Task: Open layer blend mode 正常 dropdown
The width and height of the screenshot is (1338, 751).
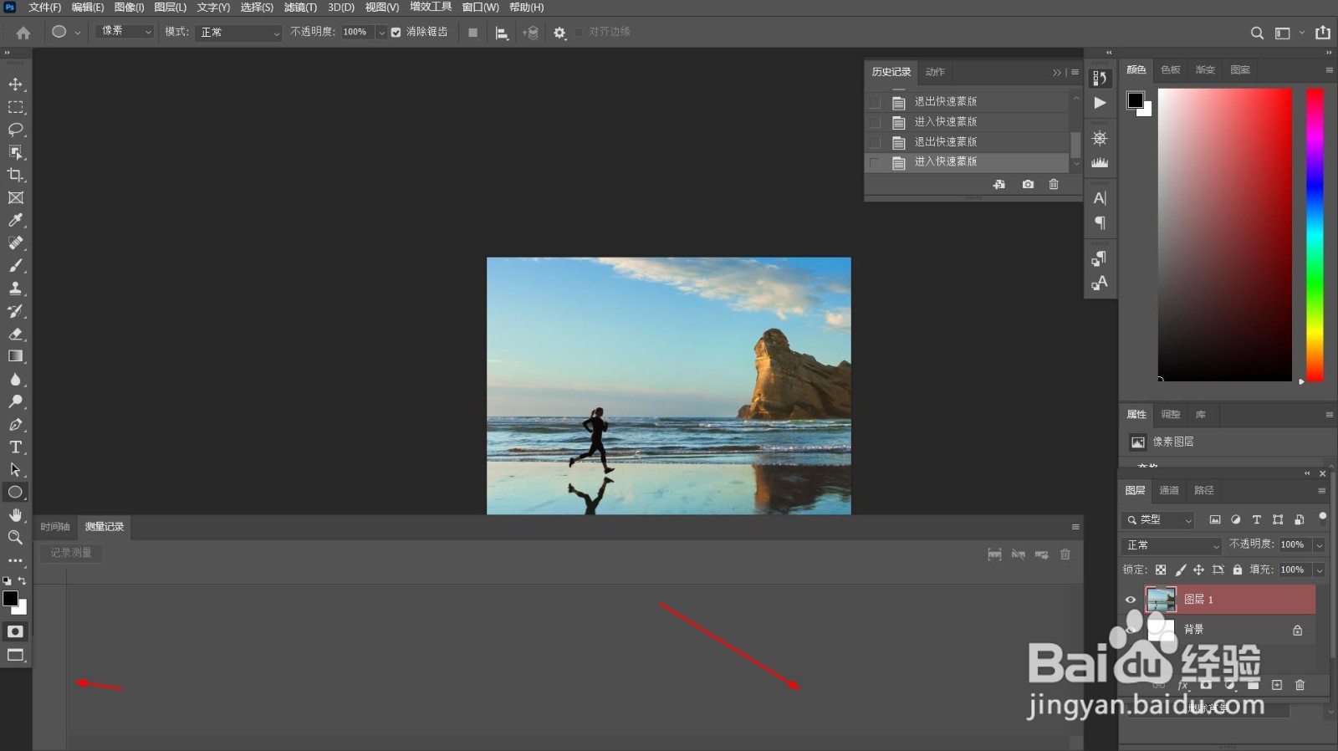Action: (1172, 545)
